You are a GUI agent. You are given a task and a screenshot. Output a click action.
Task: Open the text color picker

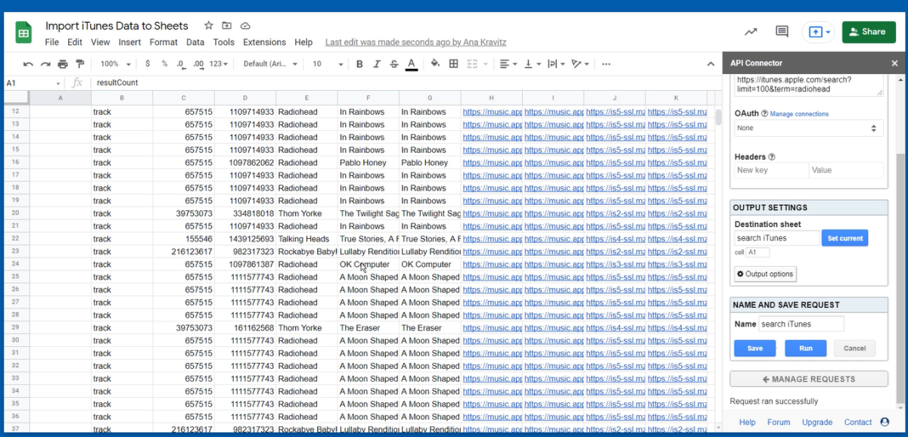[x=412, y=64]
